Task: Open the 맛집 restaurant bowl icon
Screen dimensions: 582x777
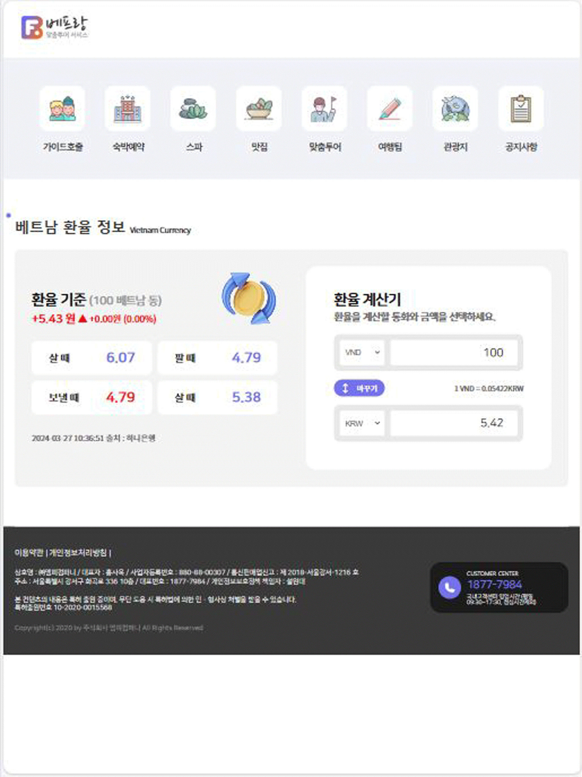Action: (259, 109)
